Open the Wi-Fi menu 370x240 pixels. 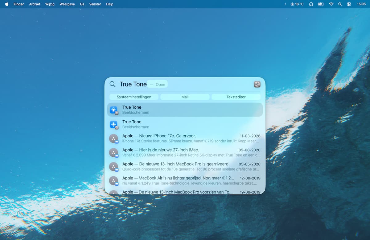click(331, 4)
